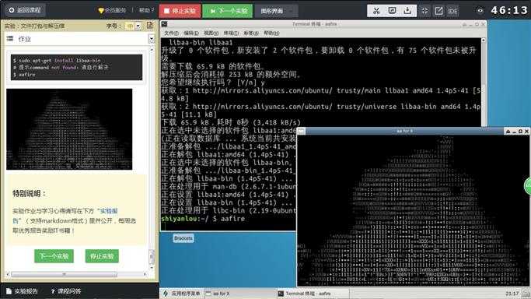The image size is (531, 299).
Task: Click the Brackets desktop shortcut
Action: click(x=183, y=238)
